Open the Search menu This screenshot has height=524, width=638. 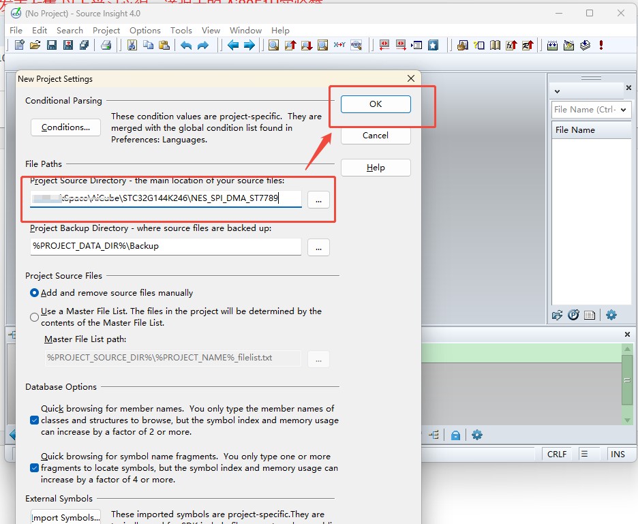[70, 31]
